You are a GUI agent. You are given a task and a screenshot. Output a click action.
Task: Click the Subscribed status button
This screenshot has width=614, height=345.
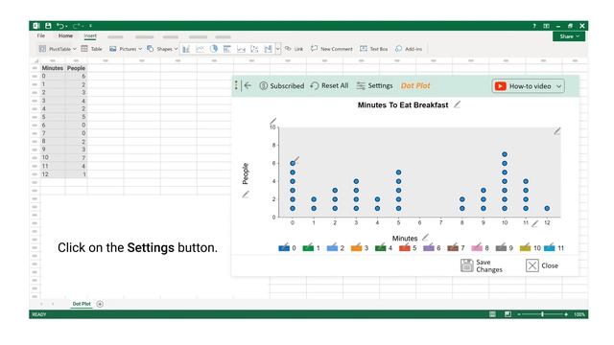[281, 85]
